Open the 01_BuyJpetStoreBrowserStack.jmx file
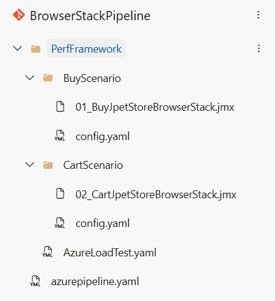The image size is (275, 301). pyautogui.click(x=155, y=107)
